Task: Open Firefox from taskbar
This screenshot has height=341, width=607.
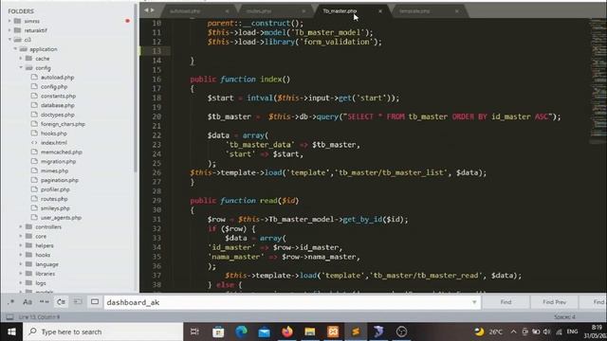Action: click(287, 332)
